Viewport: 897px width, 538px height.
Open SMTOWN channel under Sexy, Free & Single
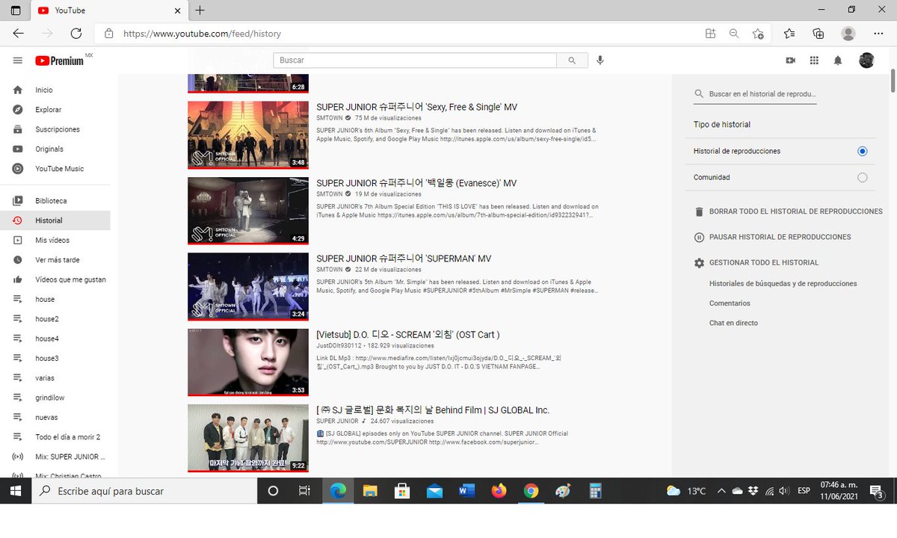tap(330, 118)
